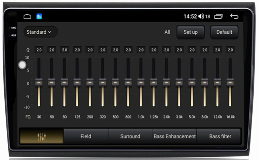The image size is (259, 160).
Task: Click the 800 Hz band slider
Action: [x=128, y=82]
